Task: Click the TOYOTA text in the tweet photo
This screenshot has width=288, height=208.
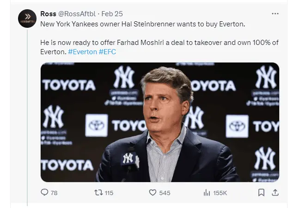Action: pos(68,85)
